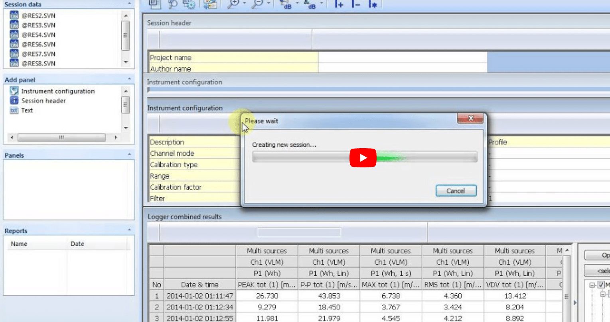This screenshot has height=322, width=610.
Task: Click the Project name input field
Action: [x=402, y=57]
